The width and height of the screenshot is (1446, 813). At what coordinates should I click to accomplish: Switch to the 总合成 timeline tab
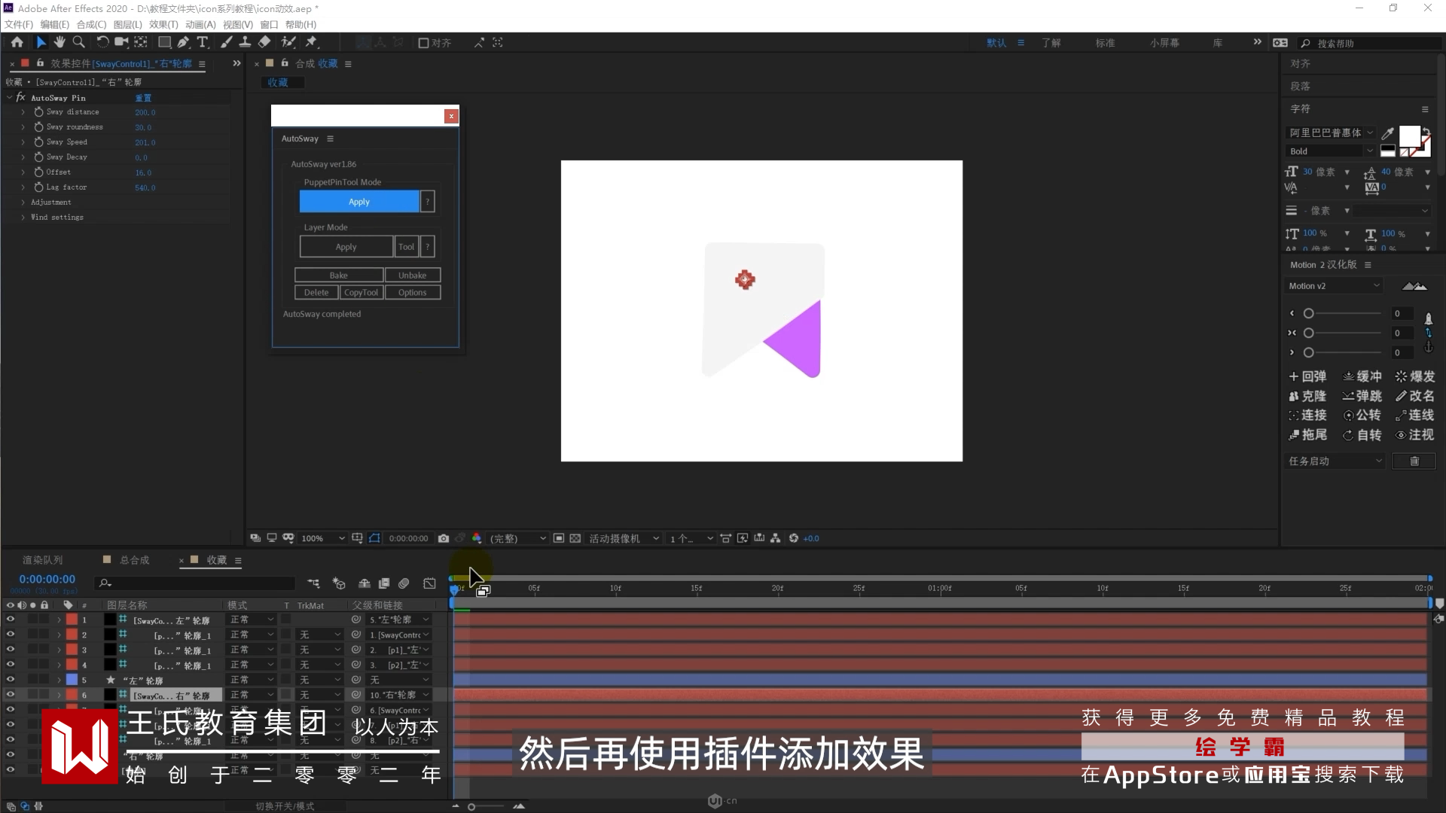pos(134,560)
